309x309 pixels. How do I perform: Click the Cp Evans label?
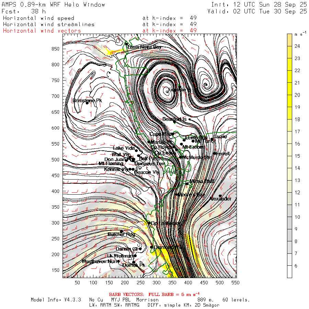click(165, 153)
